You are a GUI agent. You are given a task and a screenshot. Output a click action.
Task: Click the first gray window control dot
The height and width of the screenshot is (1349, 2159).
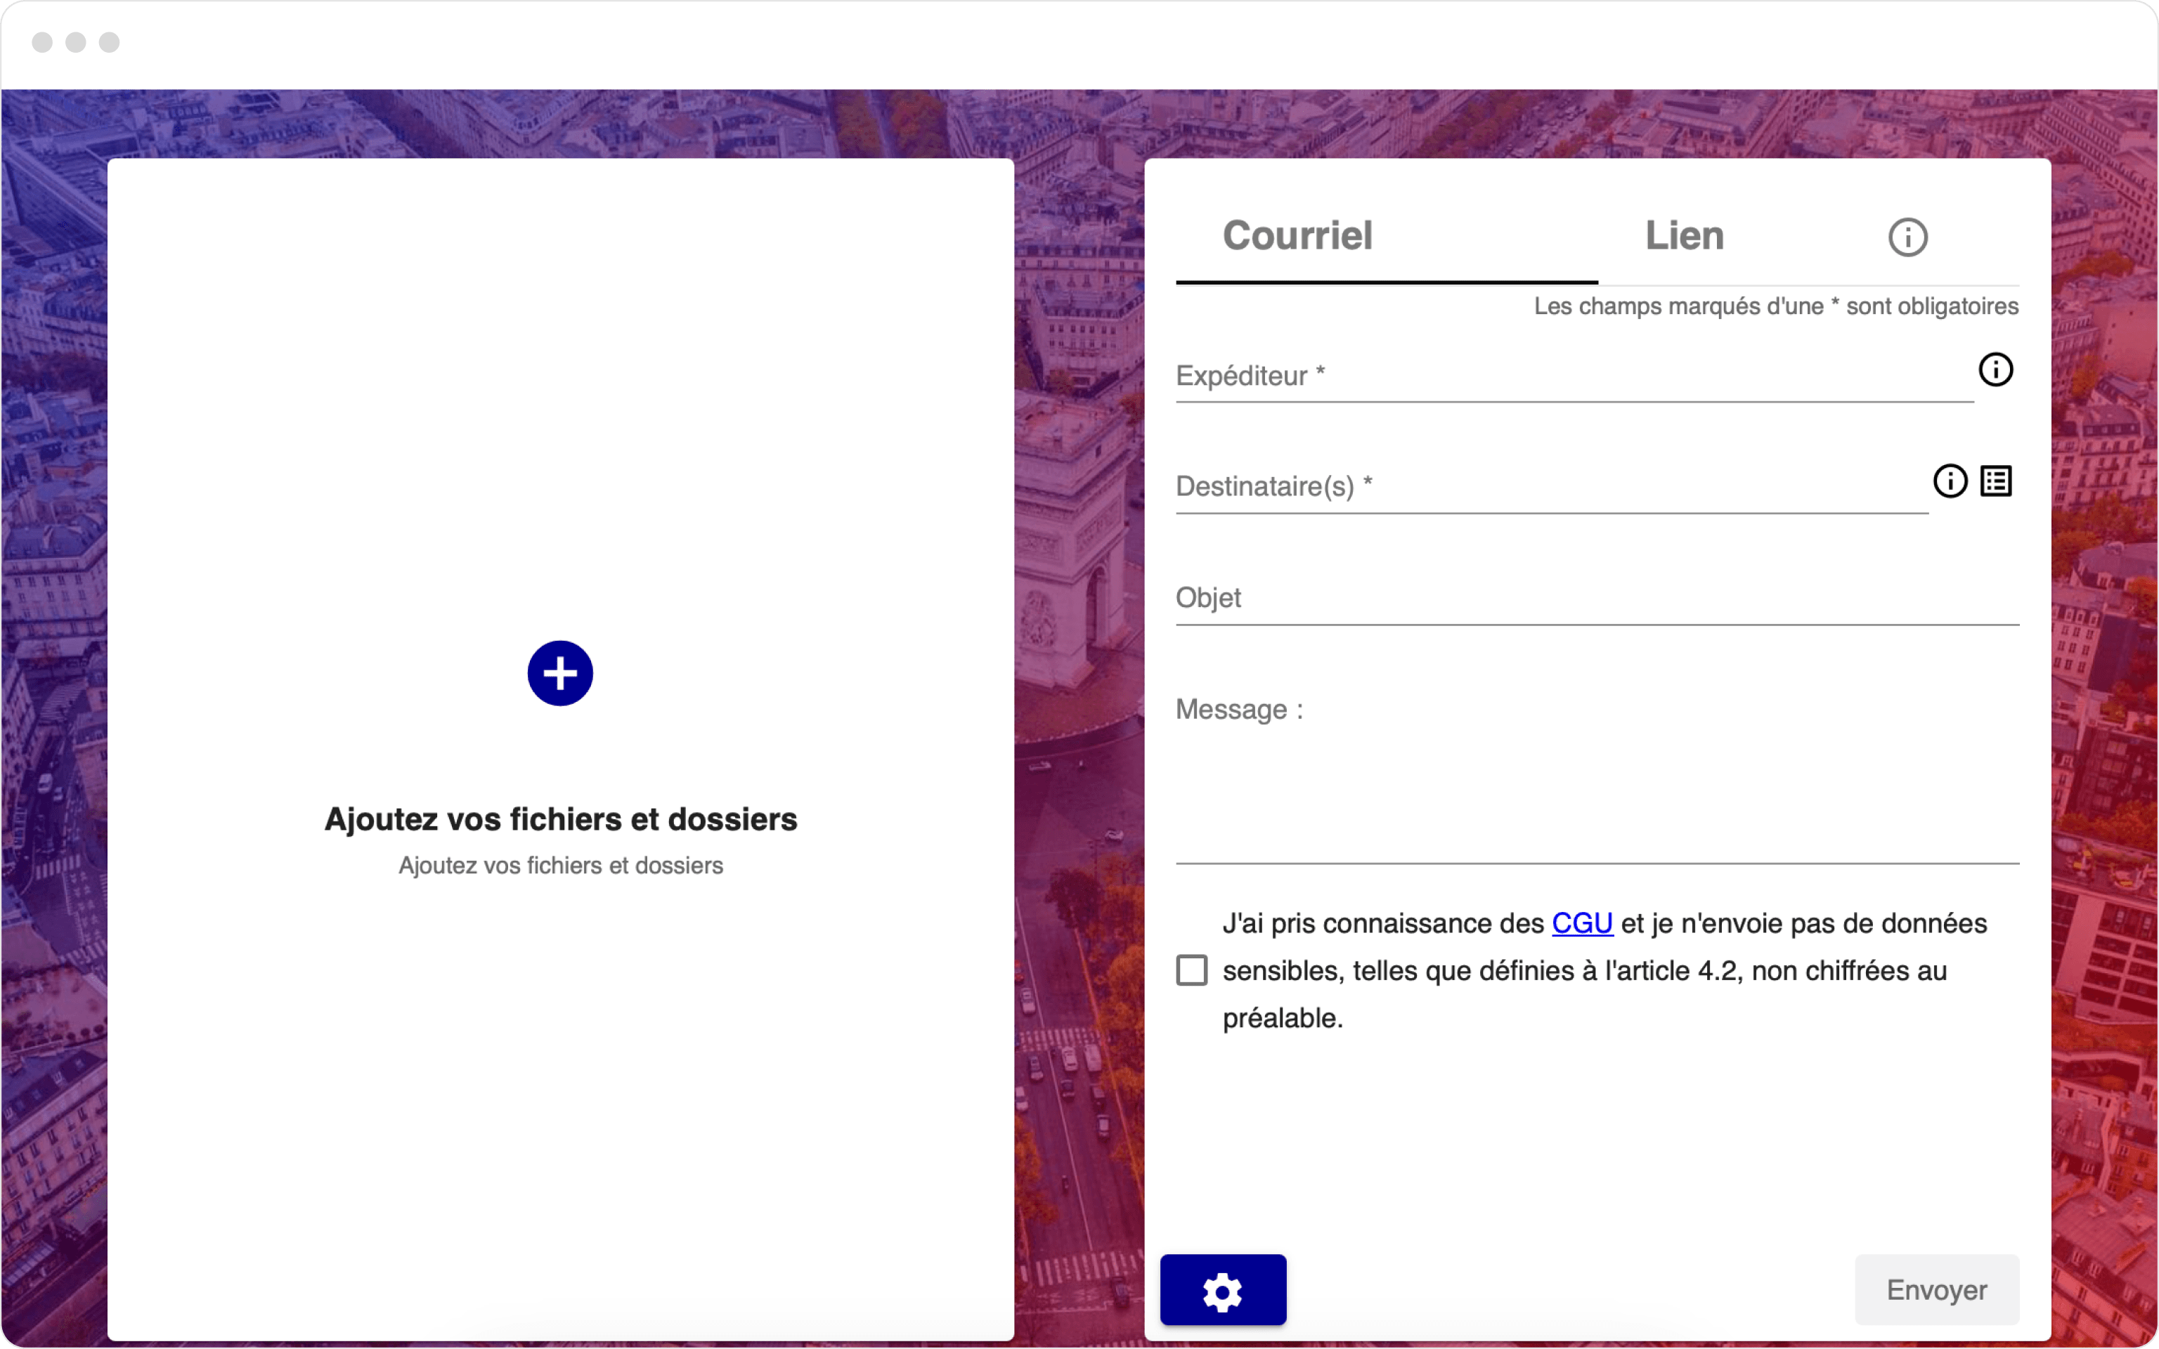(x=42, y=42)
